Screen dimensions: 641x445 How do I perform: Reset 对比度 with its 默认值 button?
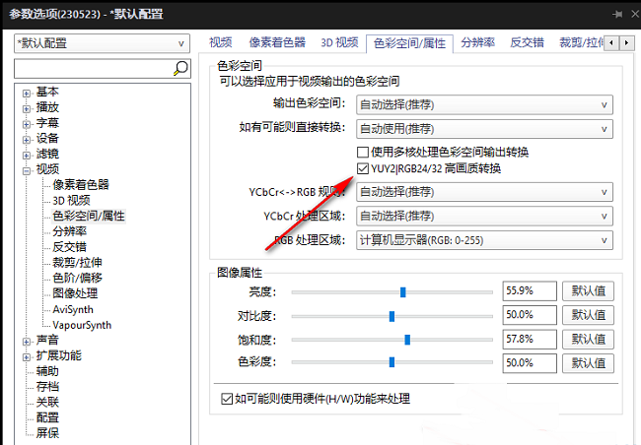click(x=589, y=315)
